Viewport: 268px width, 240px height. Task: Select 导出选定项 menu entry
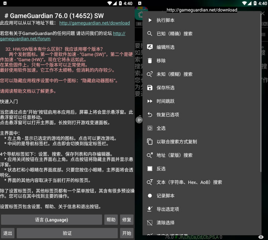coord(202,209)
